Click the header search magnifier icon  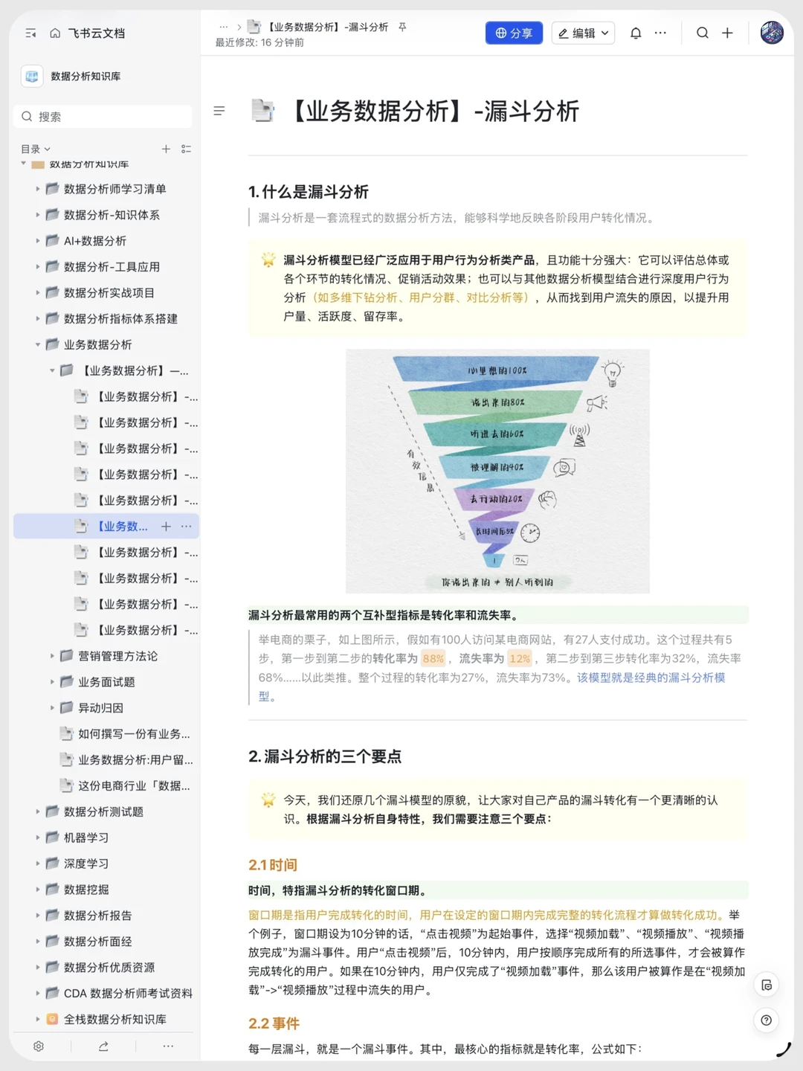point(702,33)
